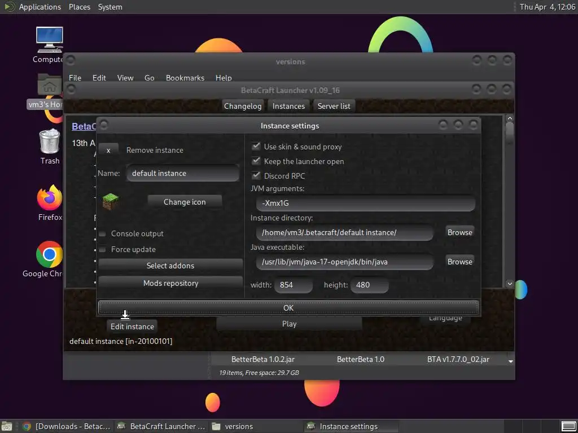The image size is (578, 433).
Task: Switch to Instance settings taskbar entry
Action: tap(351, 426)
